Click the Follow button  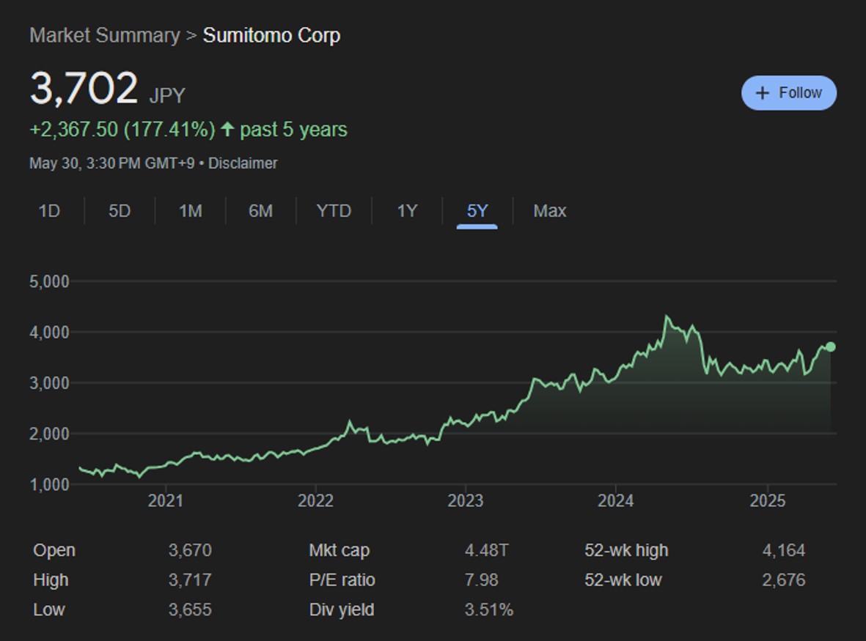[x=789, y=93]
